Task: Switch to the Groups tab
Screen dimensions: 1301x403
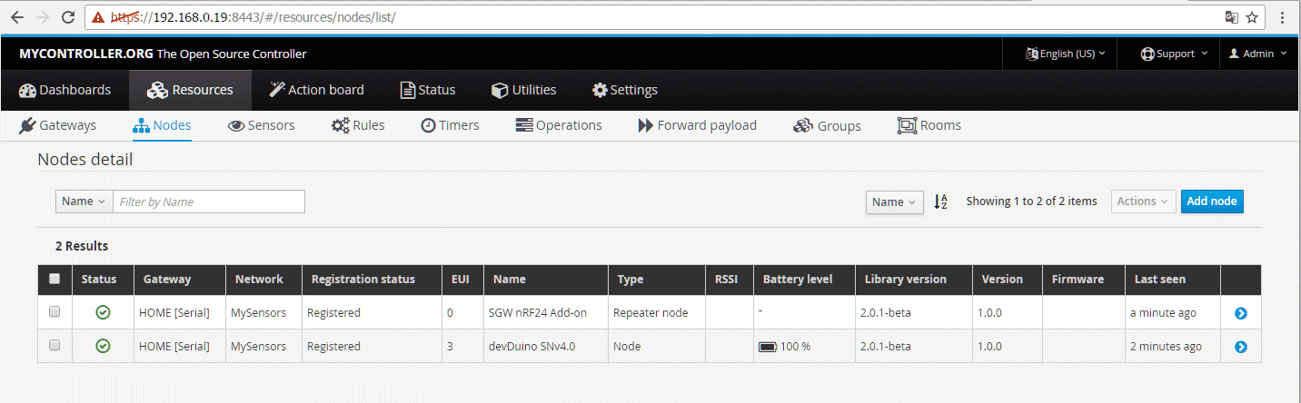Action: click(x=827, y=125)
